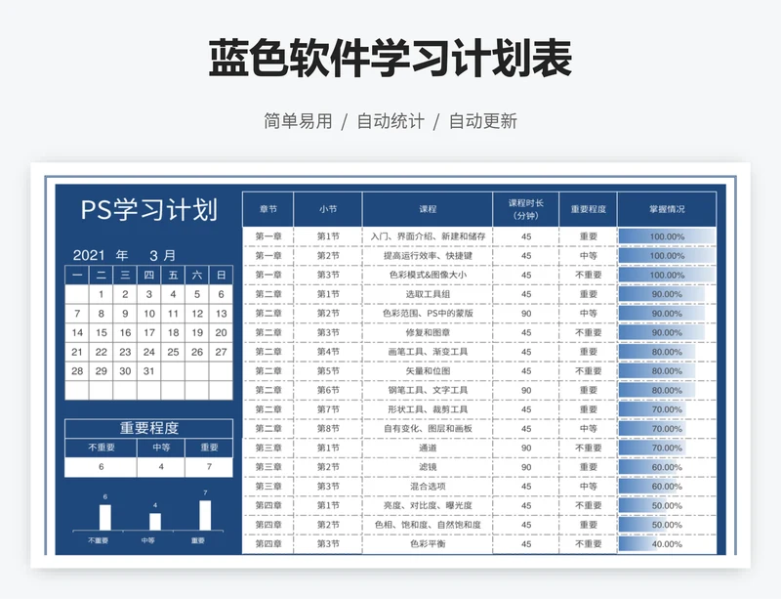This screenshot has width=781, height=599.
Task: Select count cell 7 under 重要
Action: tap(209, 467)
